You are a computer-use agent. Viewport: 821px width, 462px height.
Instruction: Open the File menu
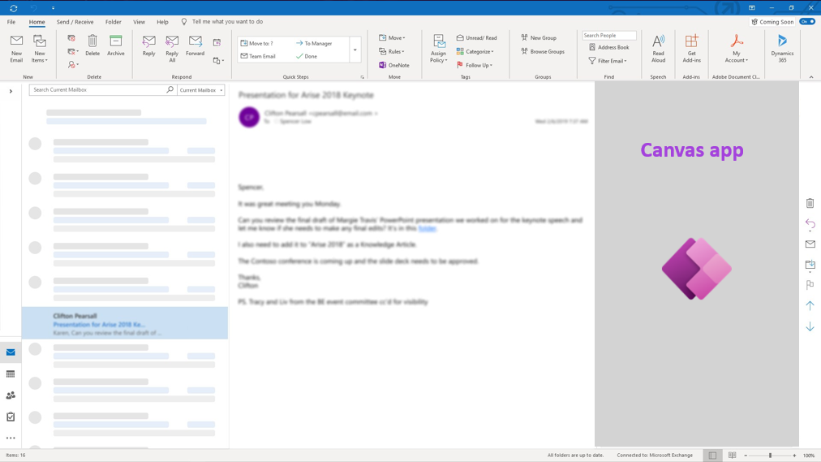11,22
